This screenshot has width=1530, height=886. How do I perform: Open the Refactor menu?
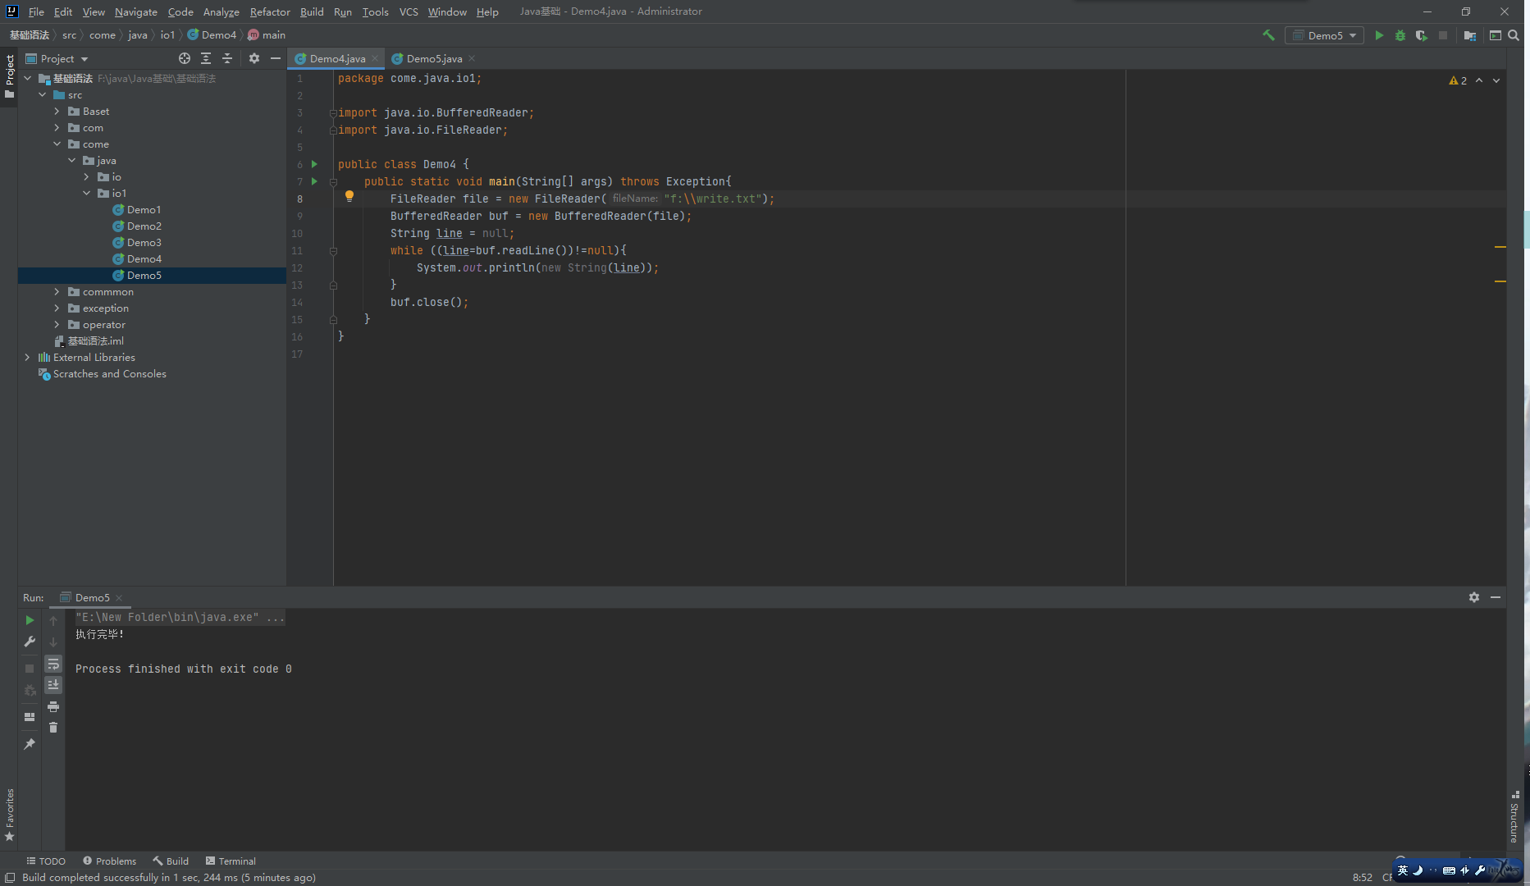(x=270, y=11)
